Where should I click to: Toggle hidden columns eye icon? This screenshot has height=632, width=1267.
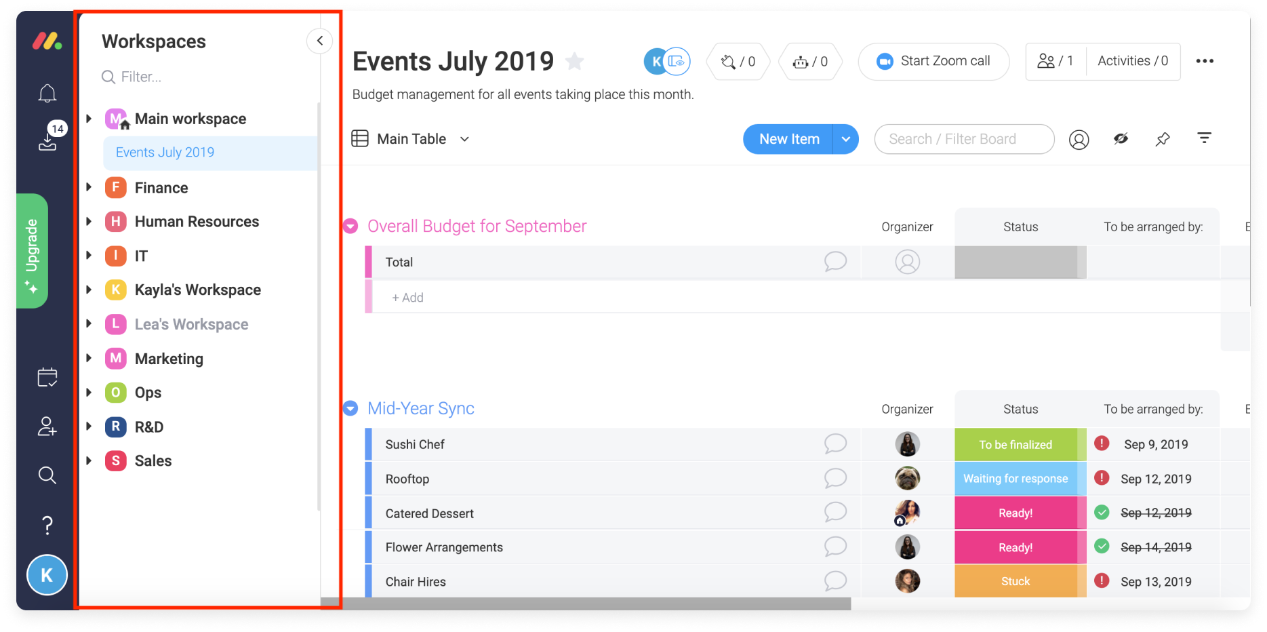pyautogui.click(x=1121, y=139)
